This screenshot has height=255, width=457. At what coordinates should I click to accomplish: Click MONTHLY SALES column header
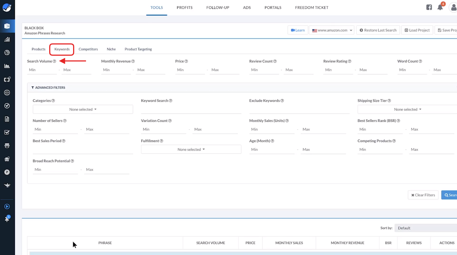click(289, 243)
